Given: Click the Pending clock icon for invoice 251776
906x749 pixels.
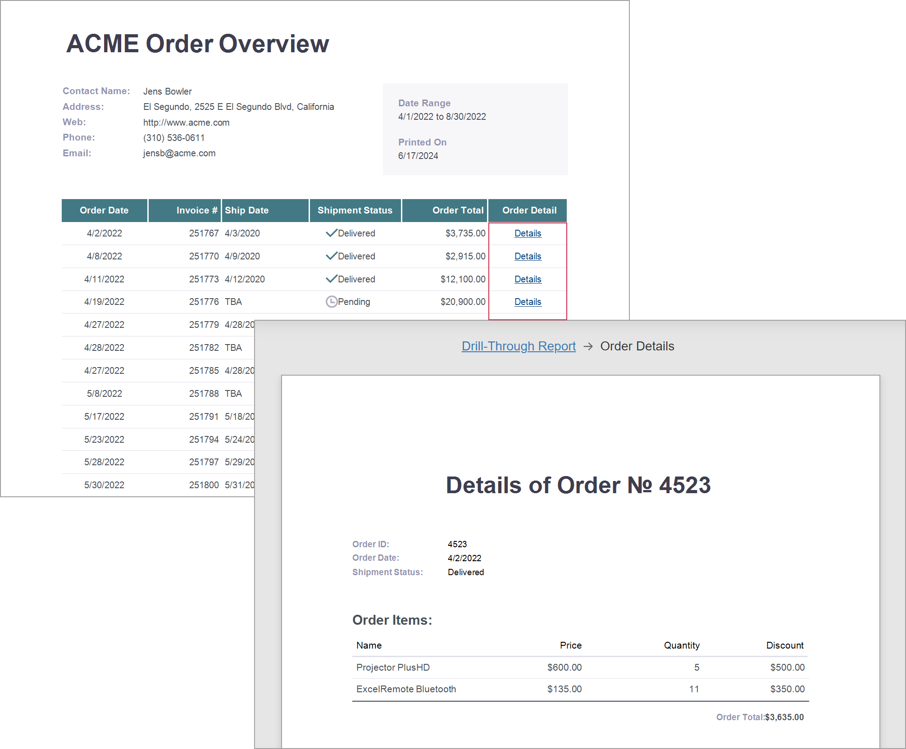Looking at the screenshot, I should tap(331, 302).
